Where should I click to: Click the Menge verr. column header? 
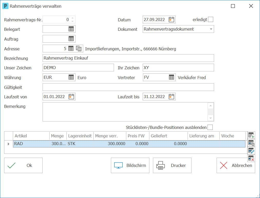coord(110,136)
